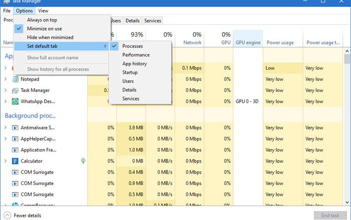The height and width of the screenshot is (220, 351).
Task: Expand the AppHelperCap row
Action: [x=6, y=139]
